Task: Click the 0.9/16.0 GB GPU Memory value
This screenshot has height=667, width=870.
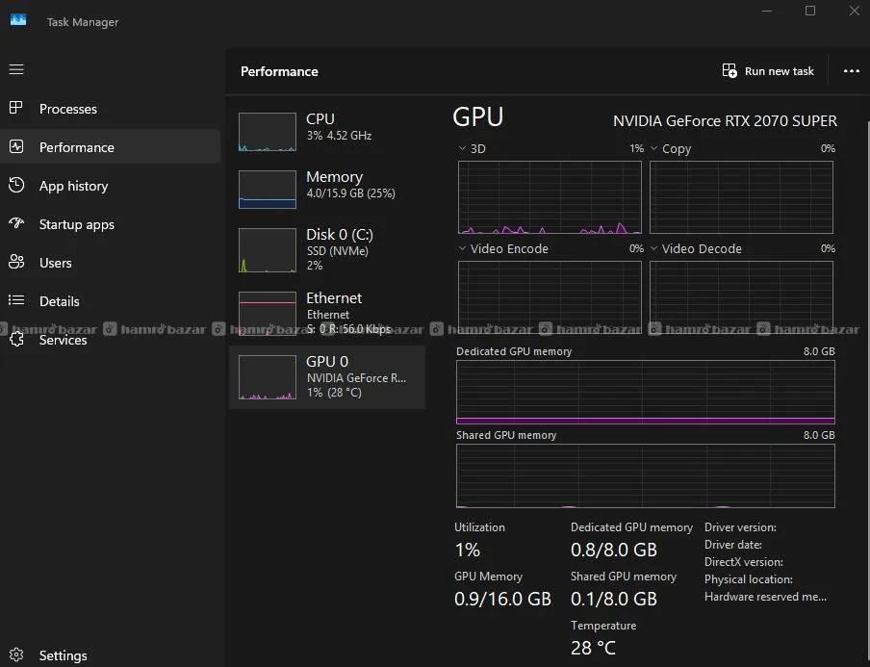Action: [502, 599]
